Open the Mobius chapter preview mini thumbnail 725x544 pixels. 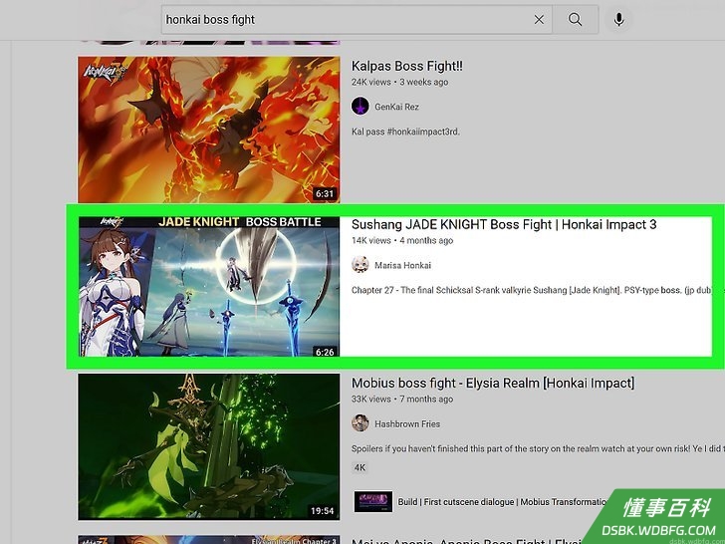373,501
